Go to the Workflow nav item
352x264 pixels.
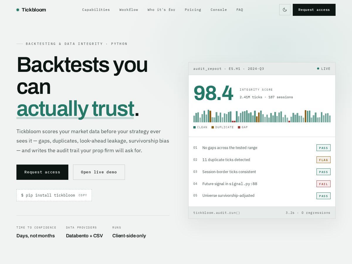(129, 10)
